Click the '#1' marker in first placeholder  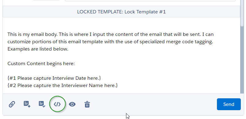[13, 78]
